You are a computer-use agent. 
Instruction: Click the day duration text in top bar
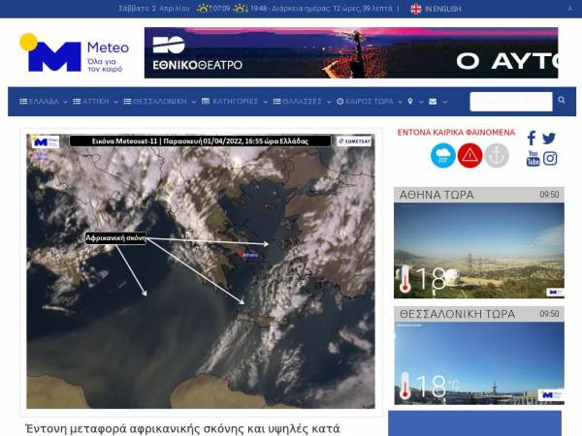[332, 8]
